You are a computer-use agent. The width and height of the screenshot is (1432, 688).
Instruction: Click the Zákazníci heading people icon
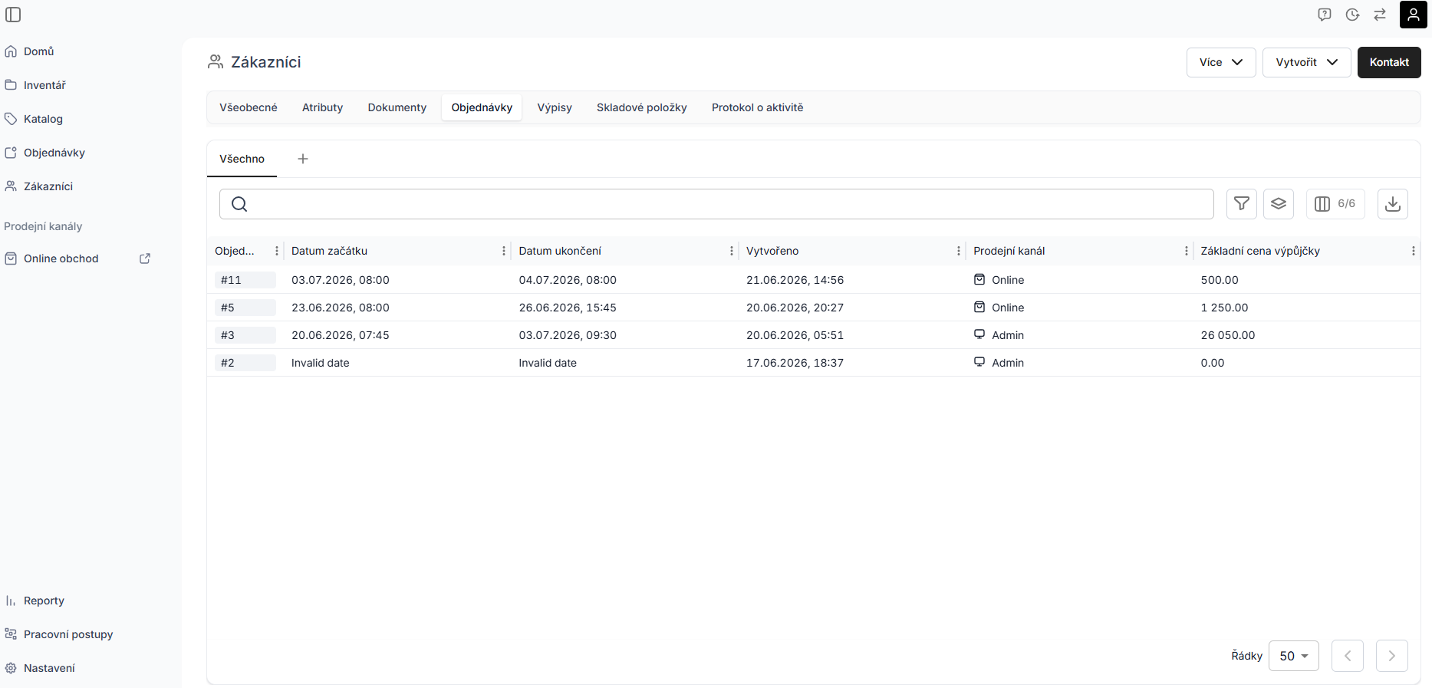[216, 62]
